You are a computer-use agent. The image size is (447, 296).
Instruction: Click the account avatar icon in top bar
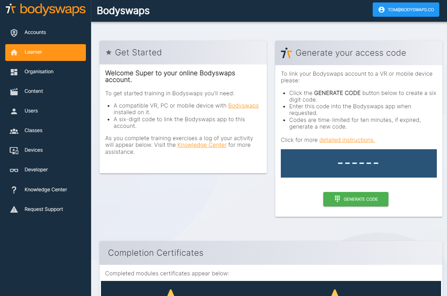click(381, 10)
